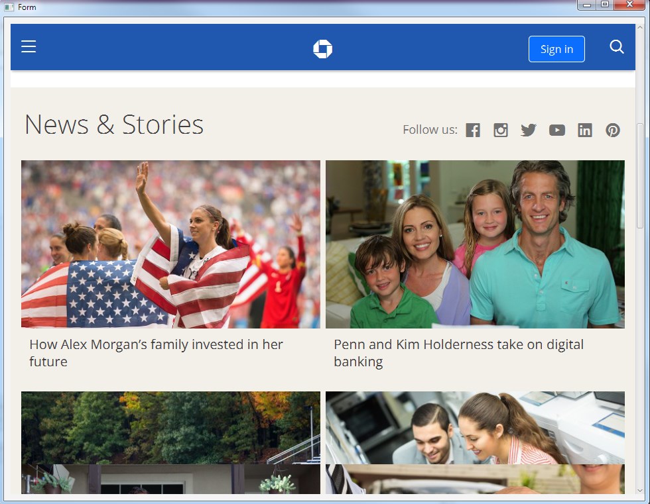Open the search magnifier icon
Viewport: 650px width, 504px height.
(x=616, y=47)
